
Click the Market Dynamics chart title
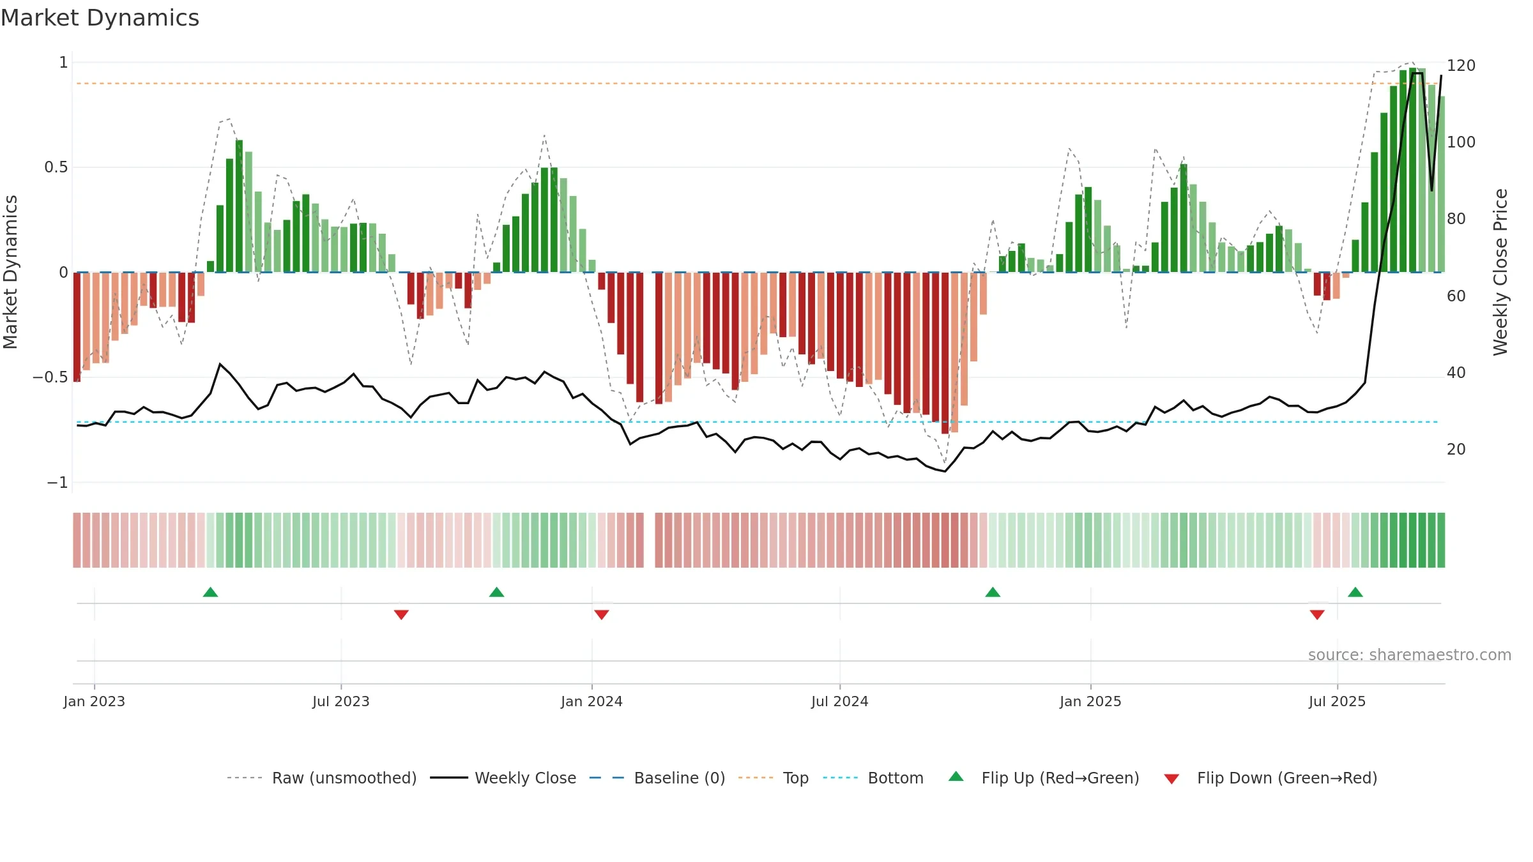point(100,18)
